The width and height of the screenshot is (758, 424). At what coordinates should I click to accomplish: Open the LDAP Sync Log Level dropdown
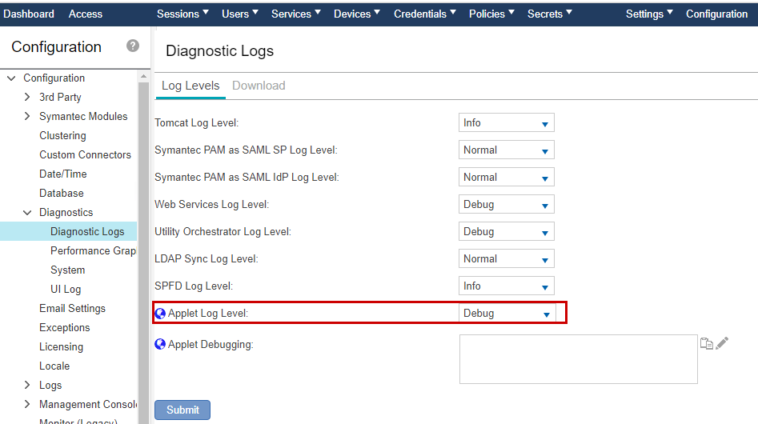tap(506, 259)
